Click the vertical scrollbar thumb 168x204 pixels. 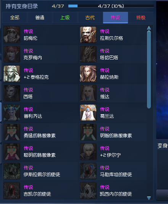(149, 70)
